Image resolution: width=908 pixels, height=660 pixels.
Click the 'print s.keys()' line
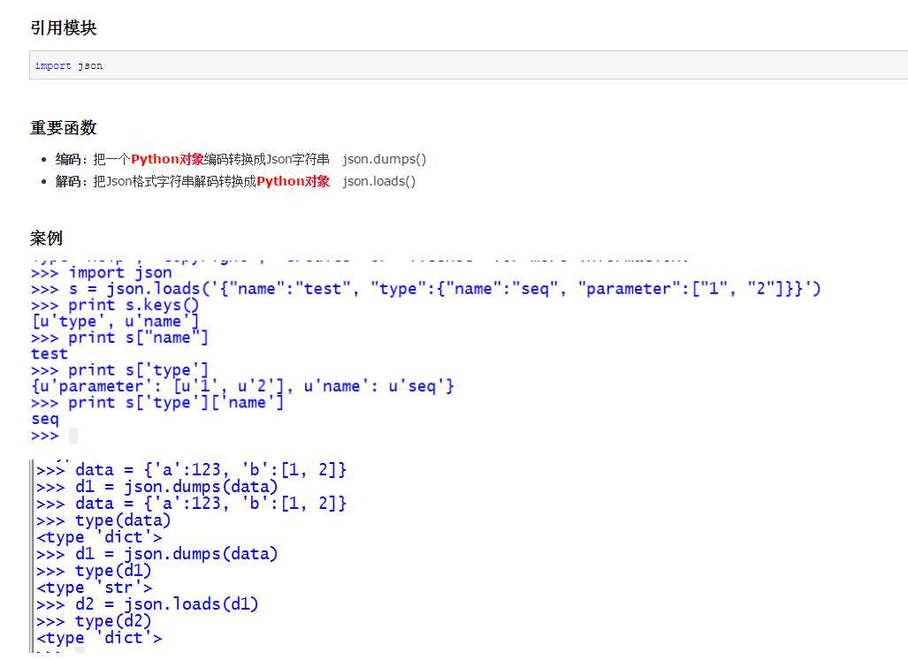(x=115, y=305)
